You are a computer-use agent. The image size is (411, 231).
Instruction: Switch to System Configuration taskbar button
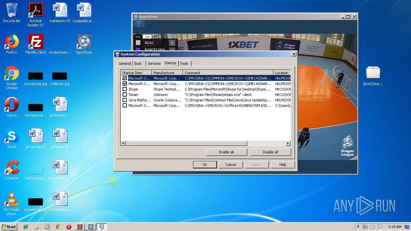tap(102, 227)
